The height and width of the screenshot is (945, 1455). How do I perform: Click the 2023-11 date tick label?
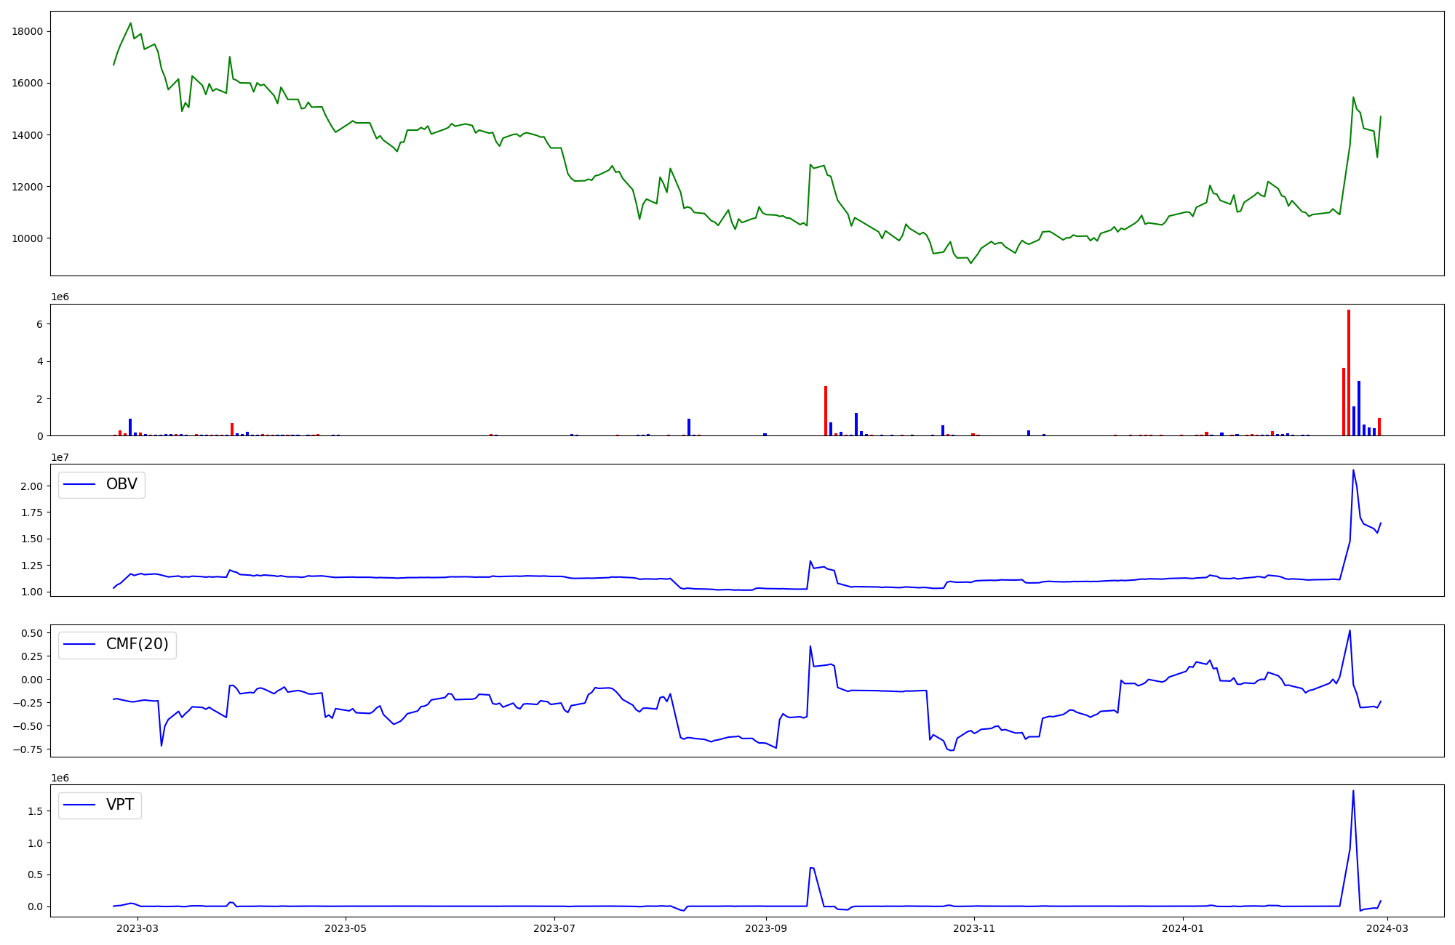(x=974, y=928)
